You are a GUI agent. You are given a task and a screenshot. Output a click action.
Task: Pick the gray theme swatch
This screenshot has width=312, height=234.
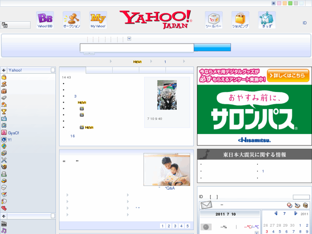[x=296, y=3]
